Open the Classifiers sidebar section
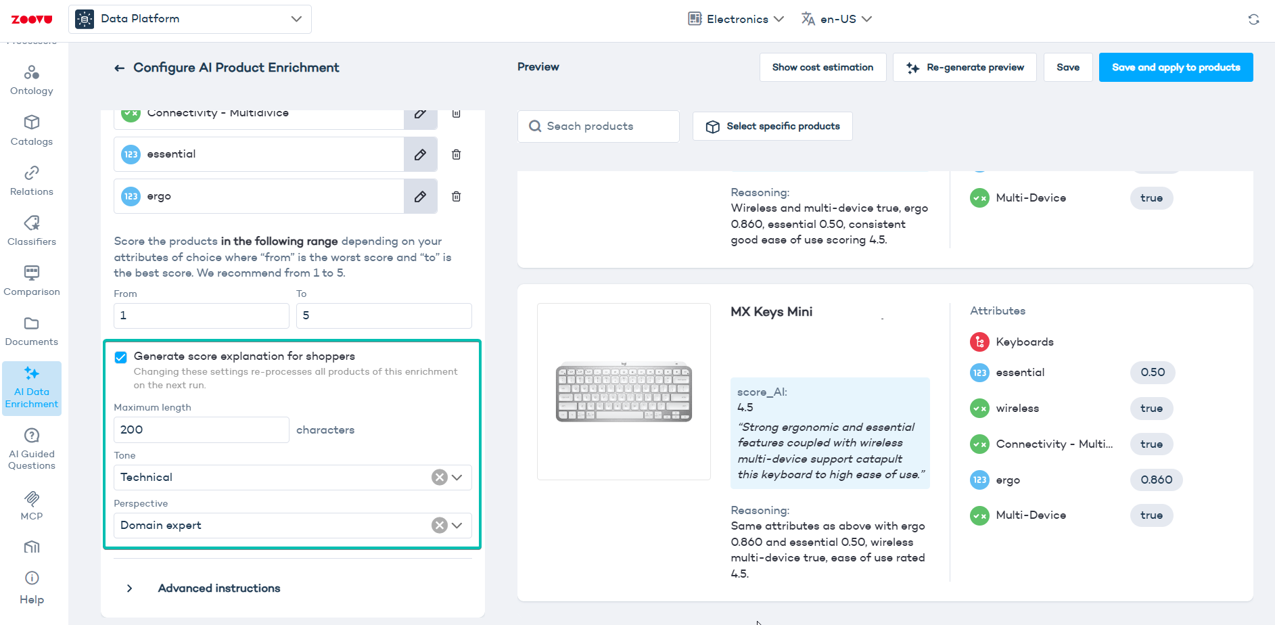1275x625 pixels. point(32,231)
